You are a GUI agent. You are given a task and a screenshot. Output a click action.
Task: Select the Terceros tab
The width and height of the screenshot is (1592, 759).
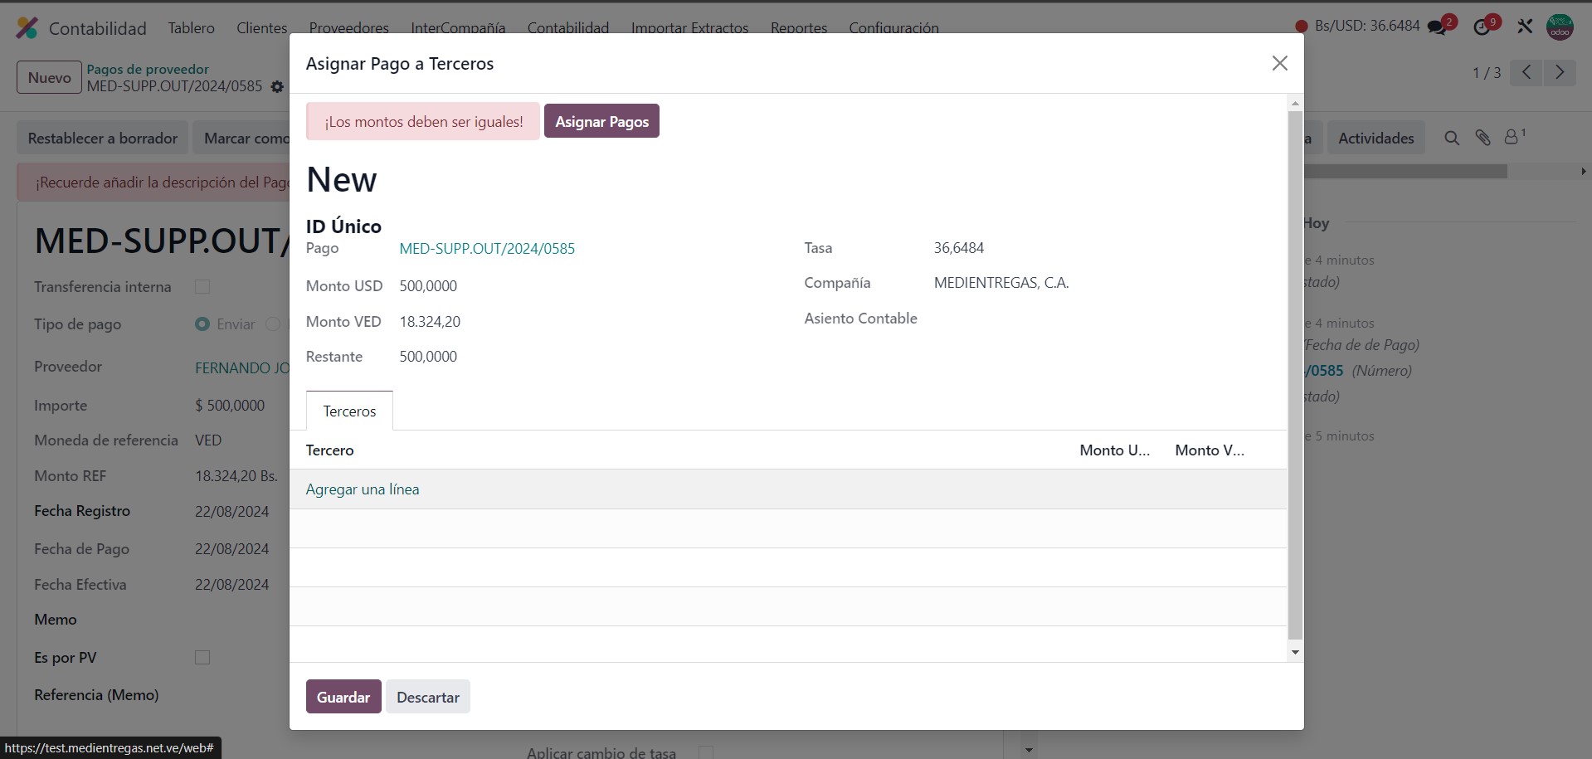coord(349,411)
